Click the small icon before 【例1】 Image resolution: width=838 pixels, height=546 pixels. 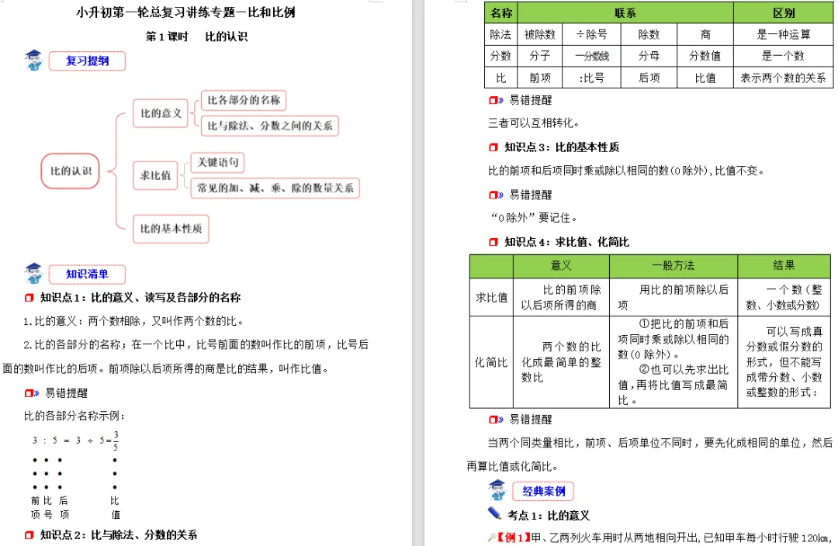point(492,537)
